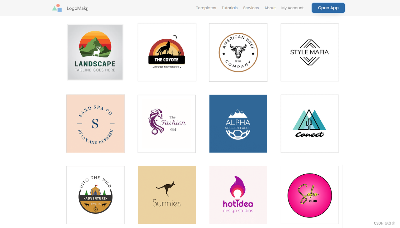Select the Sunnies kangaroo logo template
The image size is (400, 228).
(167, 195)
